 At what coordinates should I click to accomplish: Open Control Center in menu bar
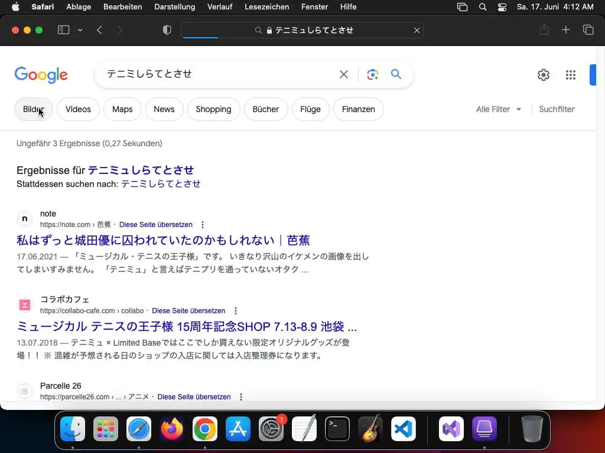click(502, 7)
